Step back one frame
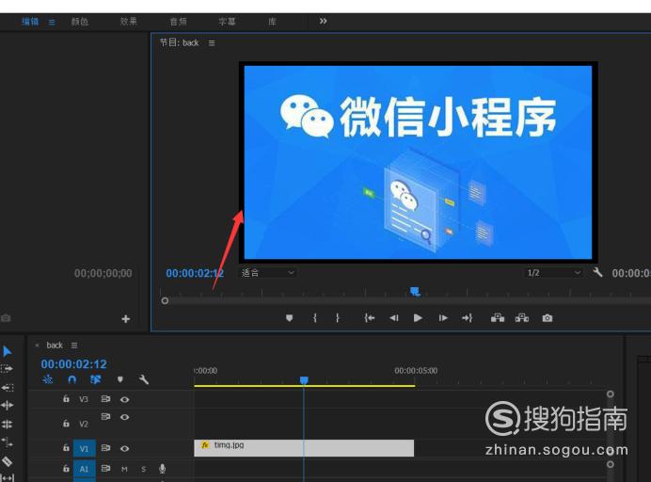Screen dimensions: 651x482 (x=393, y=318)
